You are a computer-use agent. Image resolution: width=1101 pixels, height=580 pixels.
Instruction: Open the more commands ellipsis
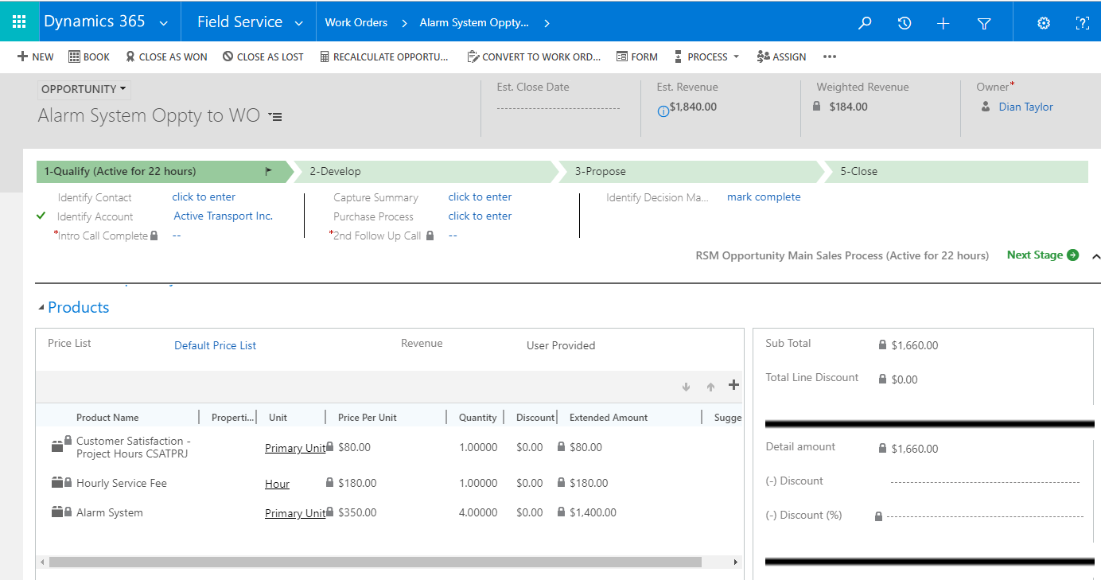click(x=830, y=56)
